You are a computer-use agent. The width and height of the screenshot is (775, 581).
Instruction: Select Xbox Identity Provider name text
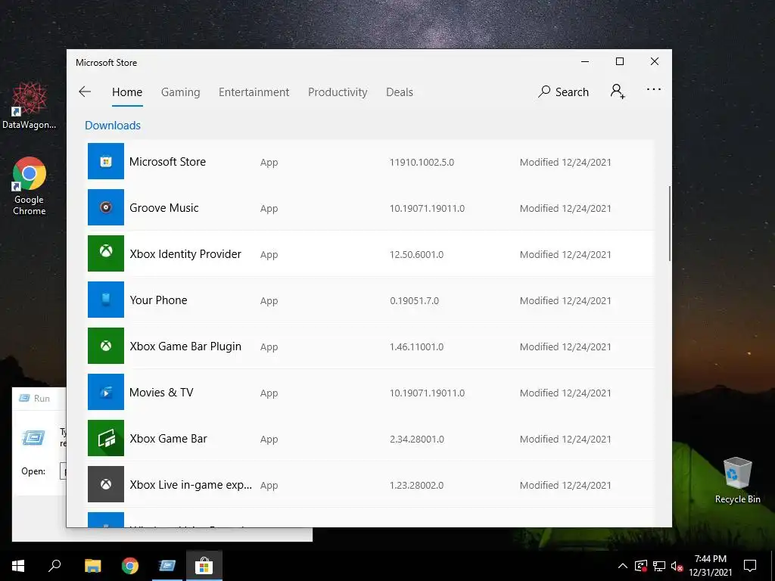pyautogui.click(x=185, y=254)
